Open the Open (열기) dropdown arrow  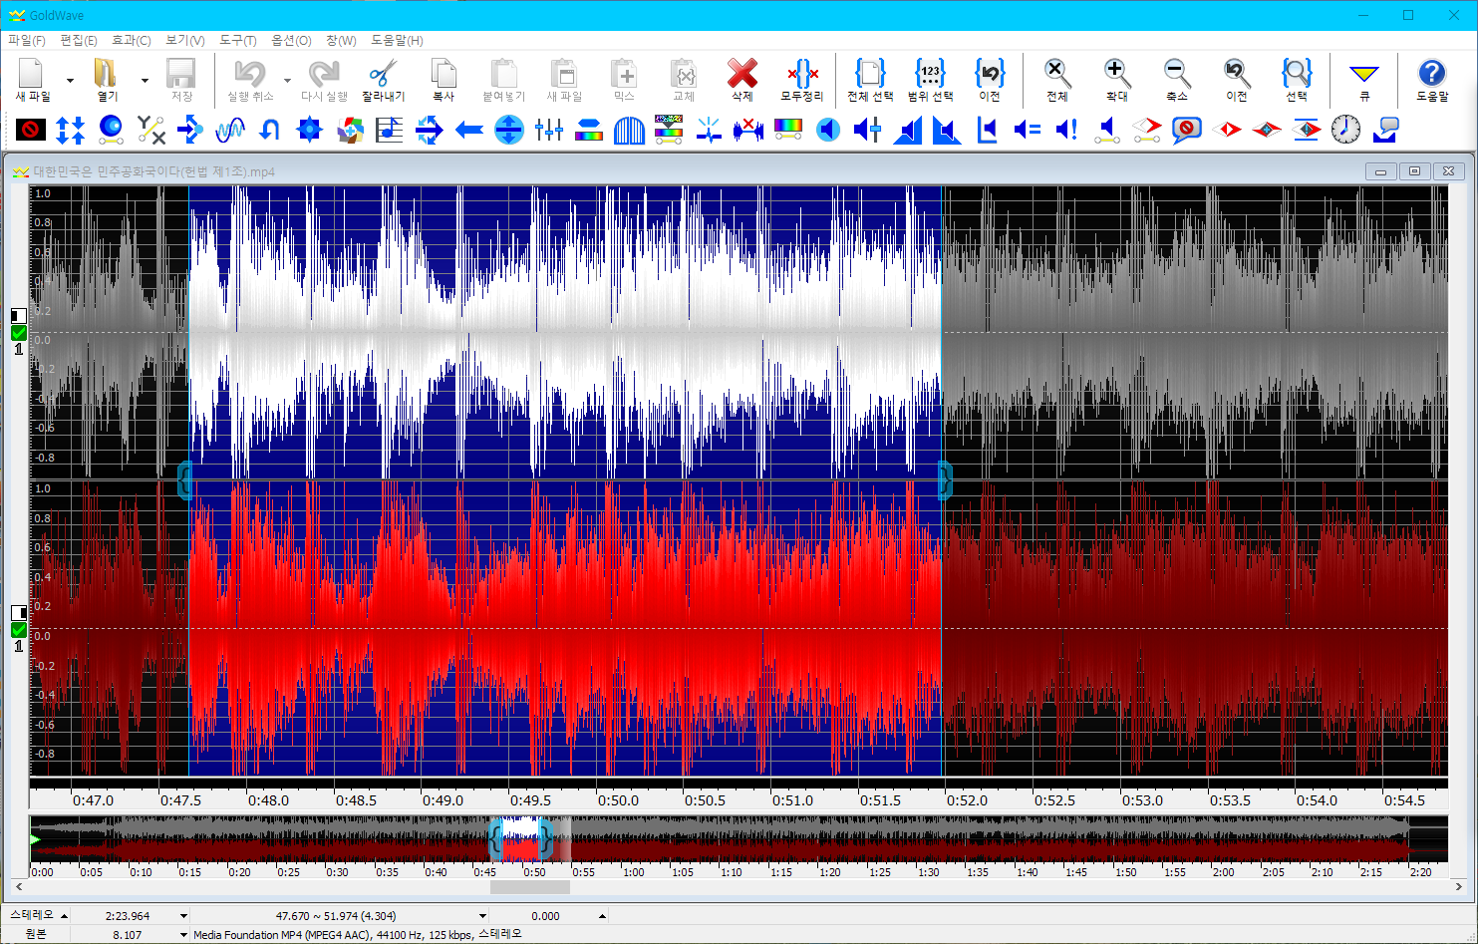point(145,81)
